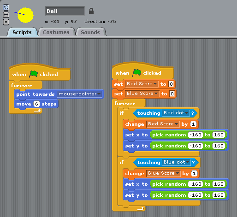237x217 pixels.
Task: Click the yellow Ball sprite thumbnail
Action: point(24,15)
